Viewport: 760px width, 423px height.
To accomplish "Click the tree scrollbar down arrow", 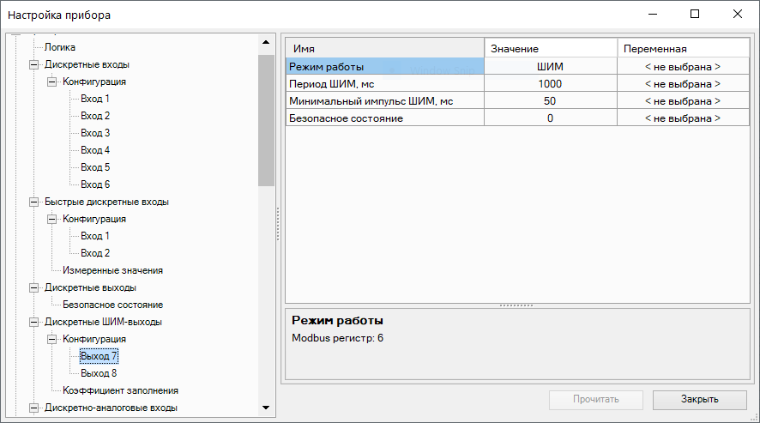I will tap(265, 407).
